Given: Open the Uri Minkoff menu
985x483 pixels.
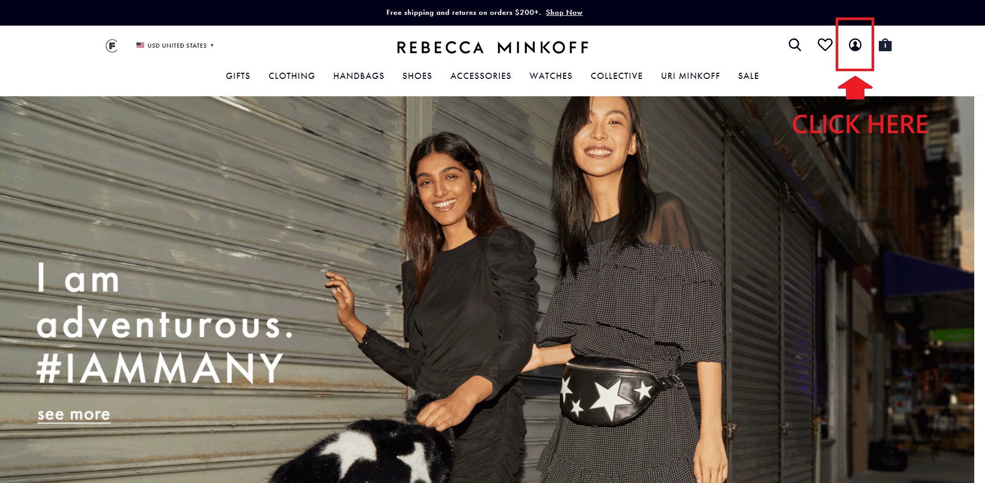Looking at the screenshot, I should [x=691, y=76].
